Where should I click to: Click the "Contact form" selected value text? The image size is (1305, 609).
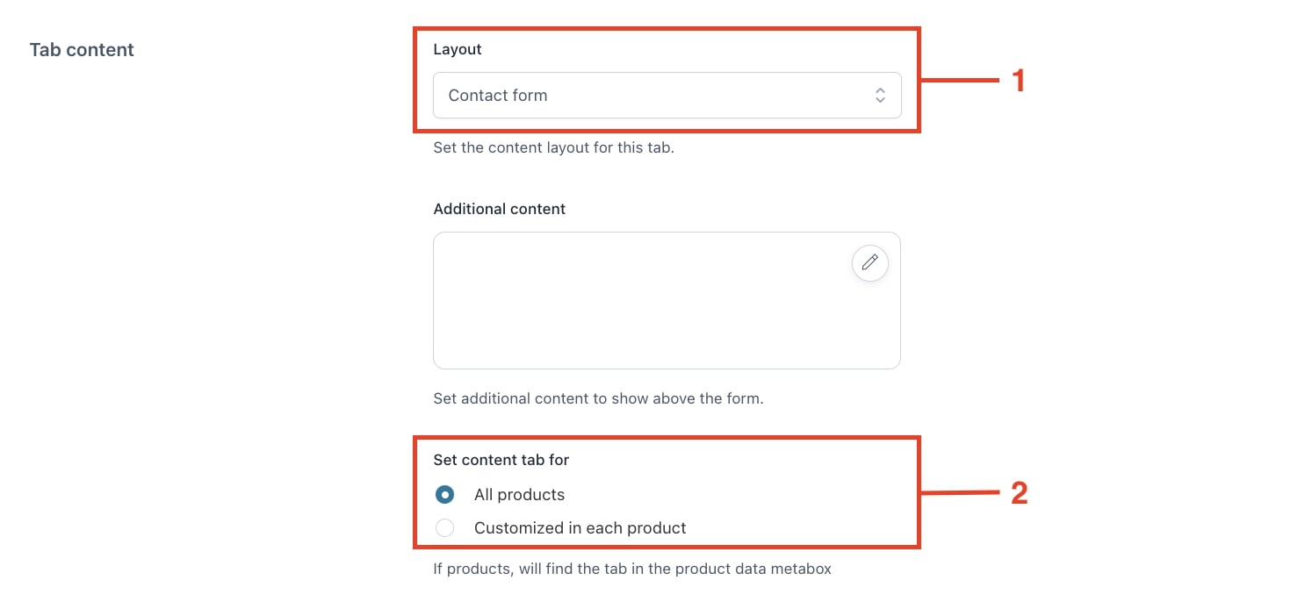pos(497,96)
